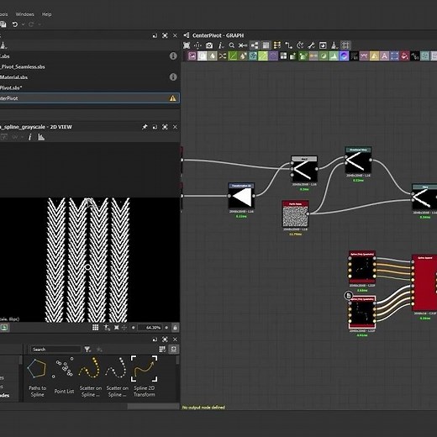The height and width of the screenshot is (437, 437).
Task: Pin the 2D View panel
Action: 145,127
